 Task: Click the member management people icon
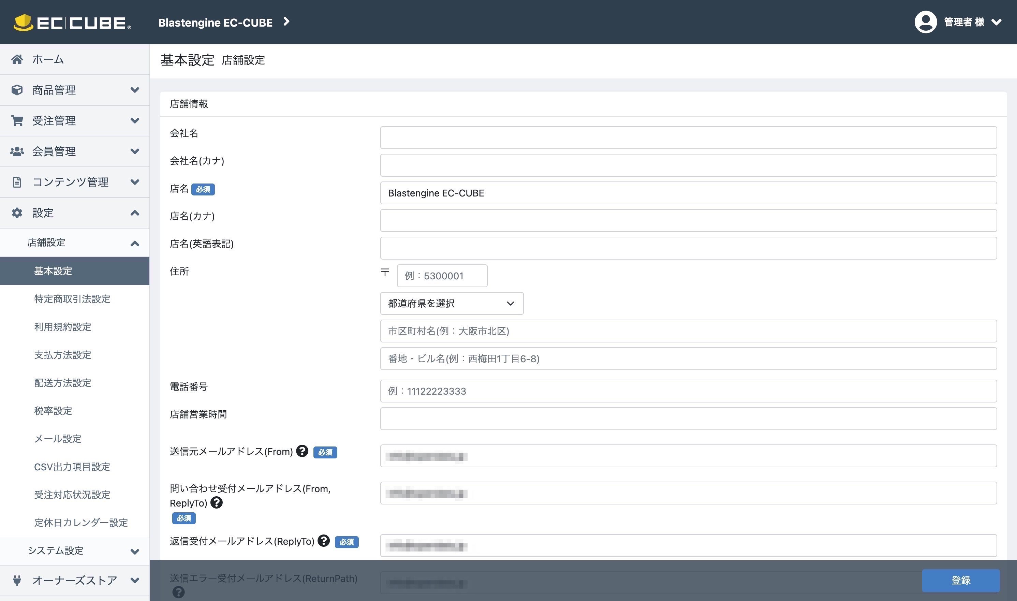(17, 151)
